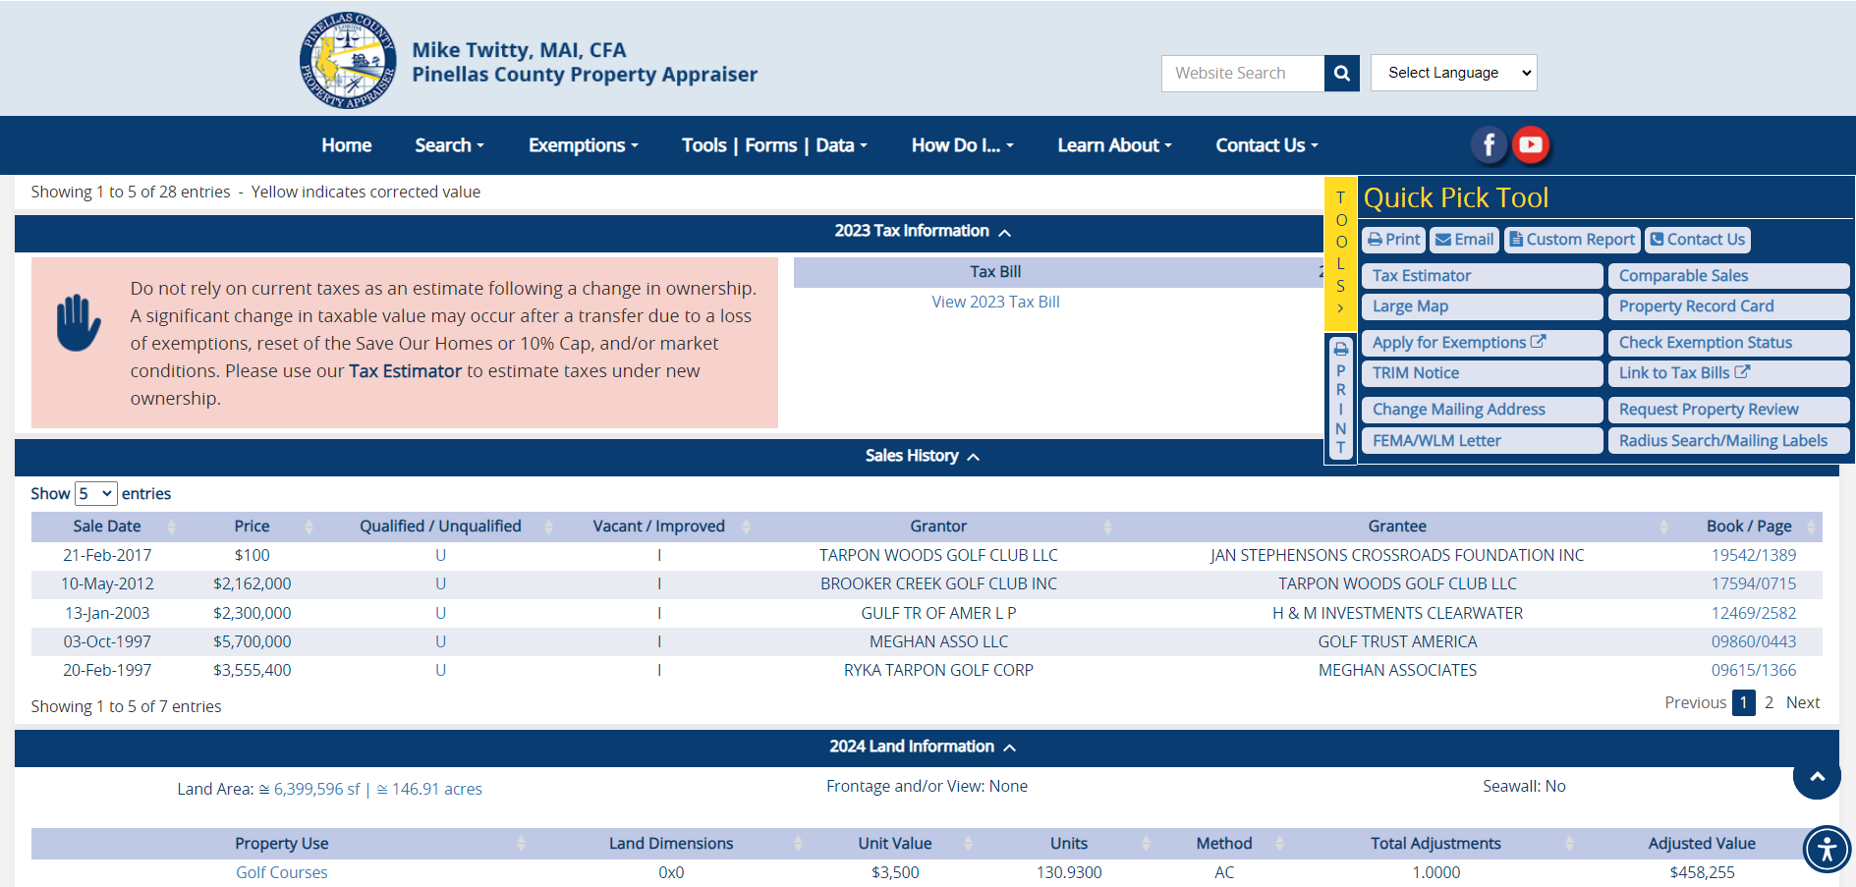This screenshot has width=1856, height=887.
Task: Click the website search magnifier button
Action: (x=1341, y=73)
